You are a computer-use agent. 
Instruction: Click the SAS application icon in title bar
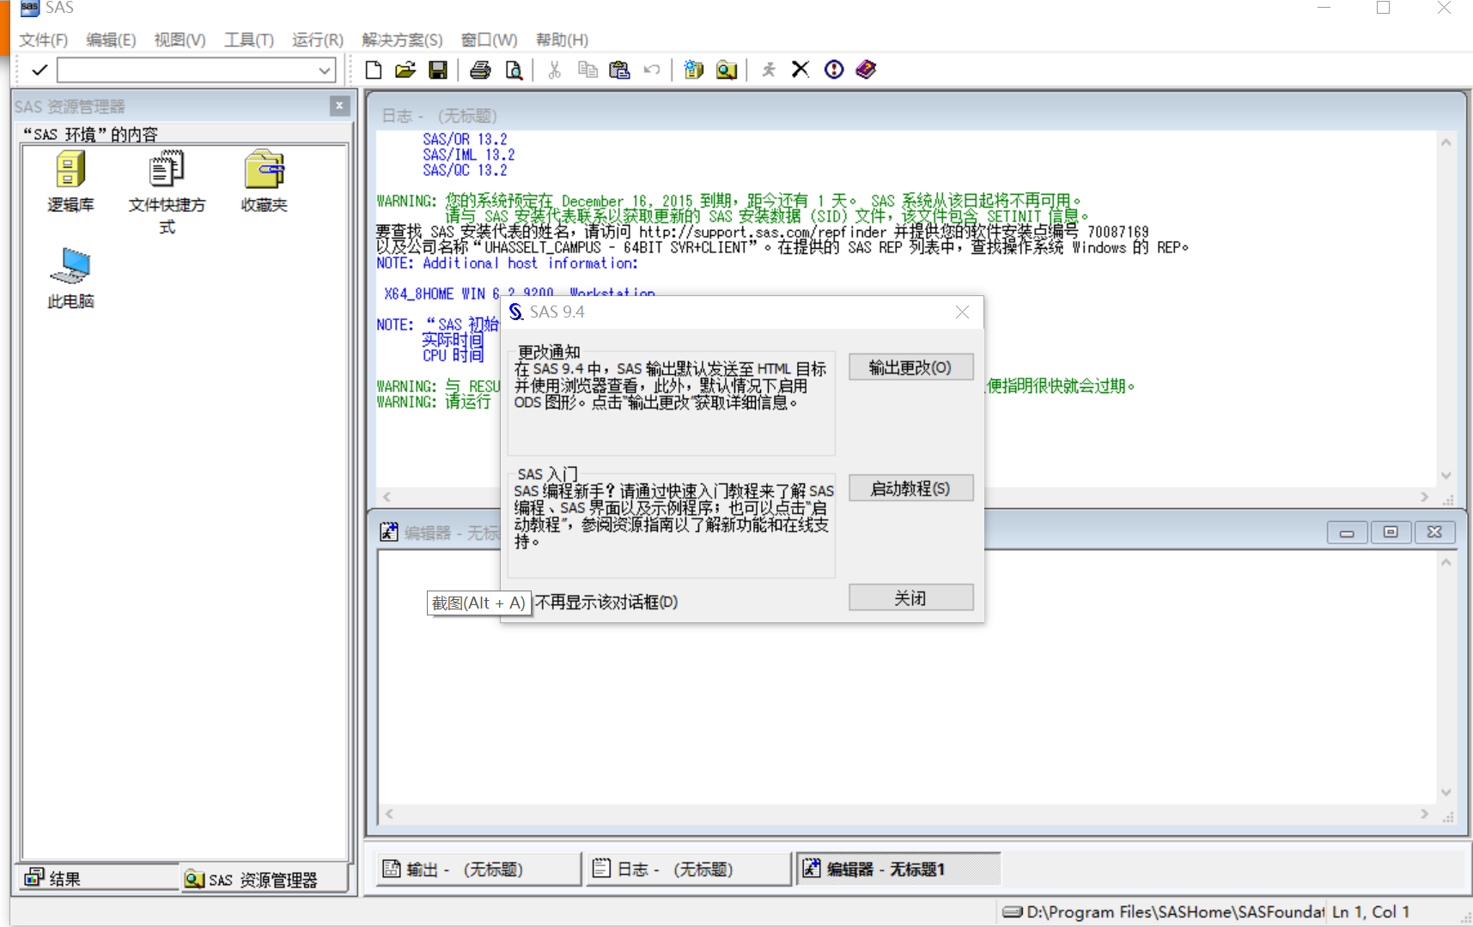click(30, 8)
